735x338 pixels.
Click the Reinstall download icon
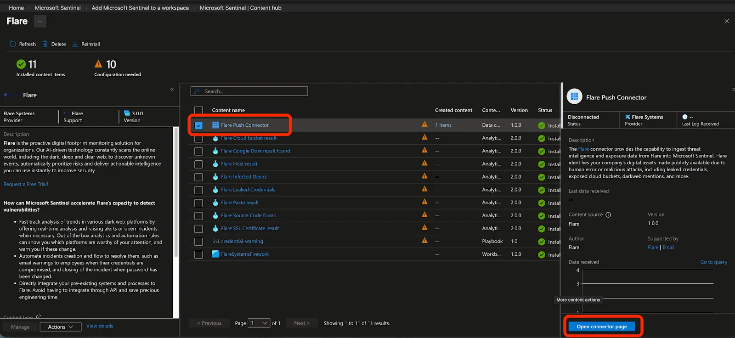75,44
